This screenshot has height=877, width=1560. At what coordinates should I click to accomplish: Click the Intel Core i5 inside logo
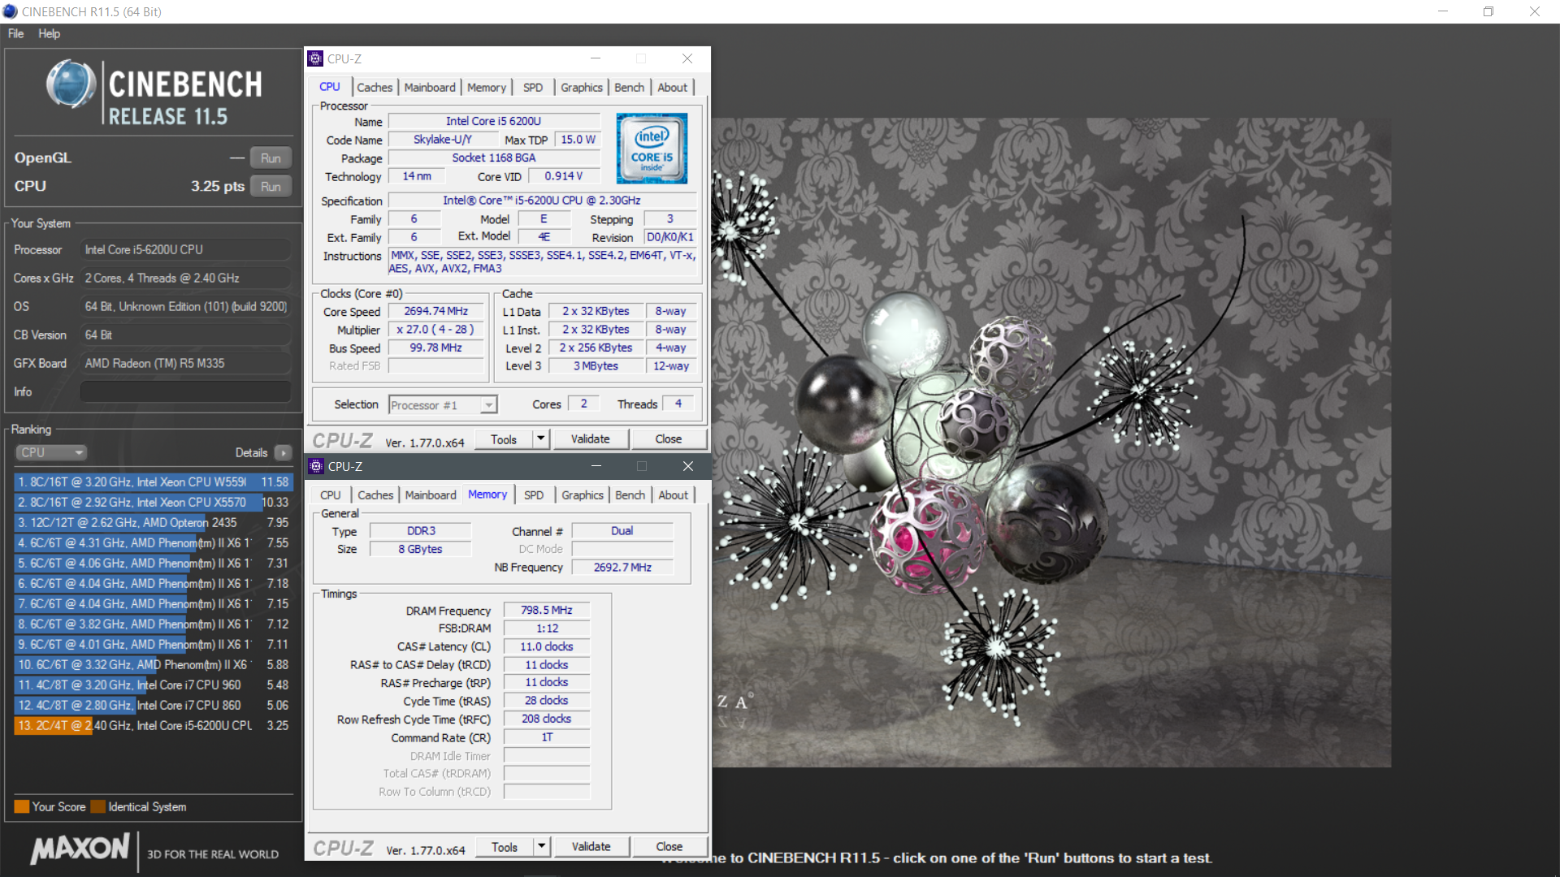652,148
